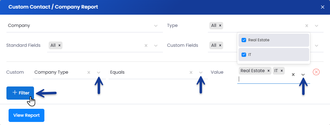Close the Custom Contact / Company Report dialog

[x=322, y=7]
